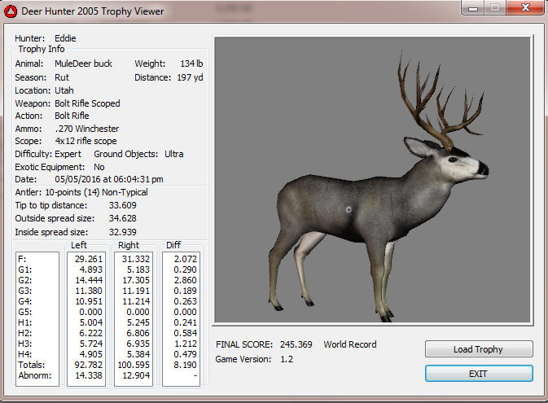Click the World Record label
Viewport: 548px width, 403px height.
[350, 344]
